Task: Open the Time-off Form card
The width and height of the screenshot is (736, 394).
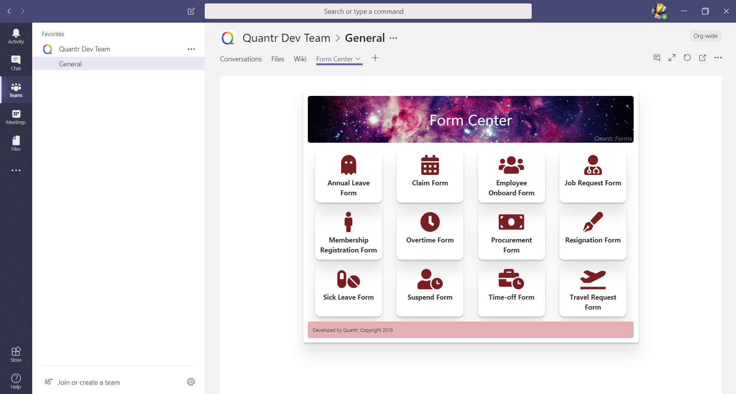Action: (511, 290)
